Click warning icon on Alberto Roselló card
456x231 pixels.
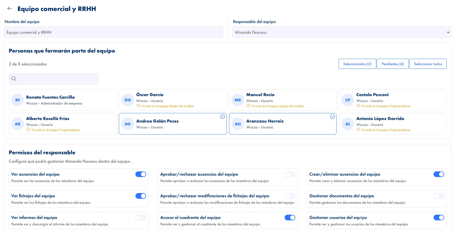pyautogui.click(x=28, y=130)
